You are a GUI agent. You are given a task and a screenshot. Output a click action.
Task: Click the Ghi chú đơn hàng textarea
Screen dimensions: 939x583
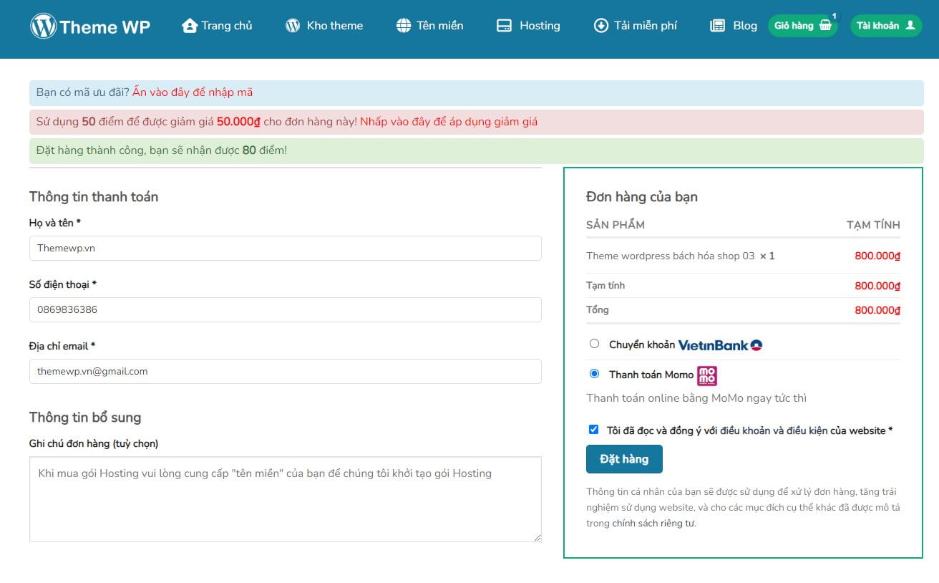tap(285, 499)
